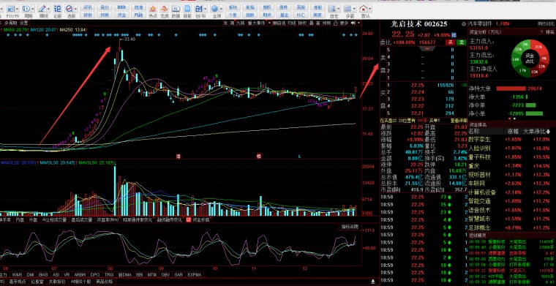Open the F10/F9 info icon

point(11,9)
